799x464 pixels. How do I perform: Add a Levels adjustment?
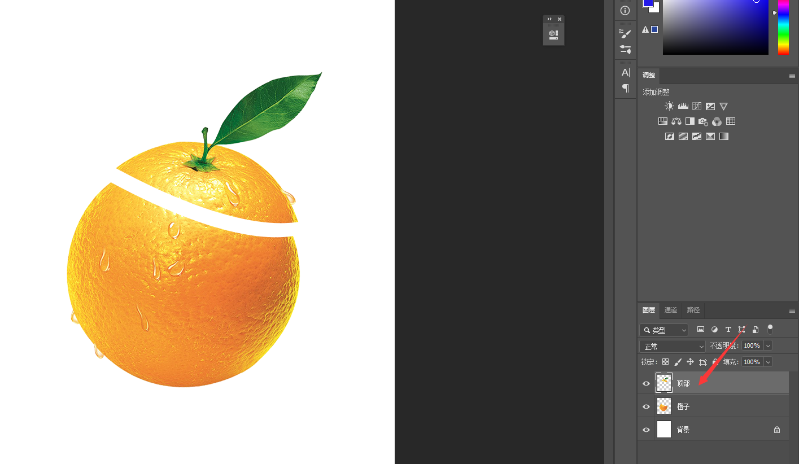tap(683, 106)
